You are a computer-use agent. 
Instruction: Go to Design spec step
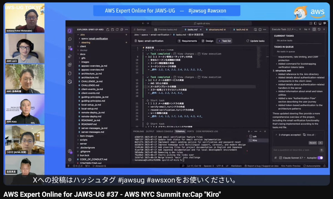tap(208, 41)
